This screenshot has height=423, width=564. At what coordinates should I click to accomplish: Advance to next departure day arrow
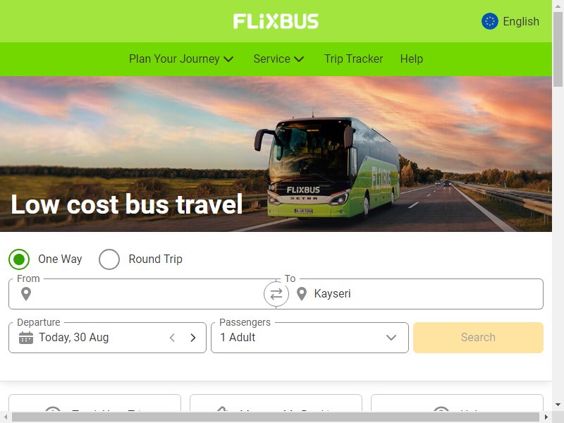click(193, 338)
